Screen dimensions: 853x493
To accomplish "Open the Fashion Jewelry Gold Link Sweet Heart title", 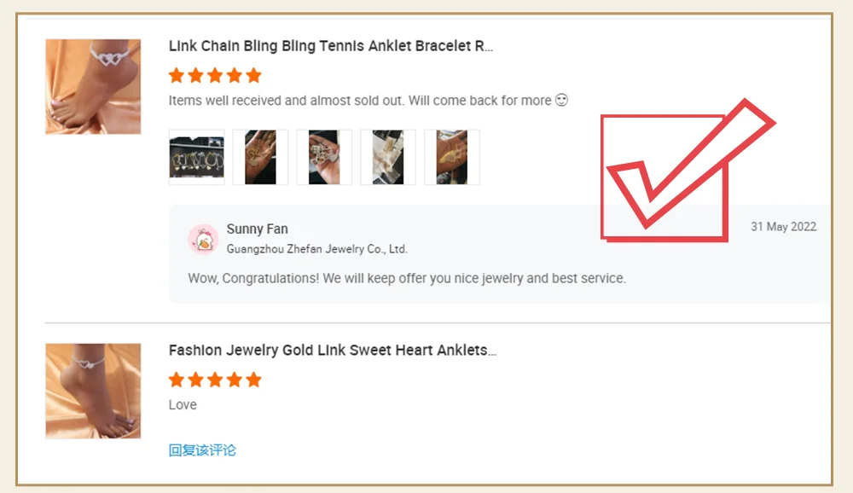I will (x=333, y=351).
